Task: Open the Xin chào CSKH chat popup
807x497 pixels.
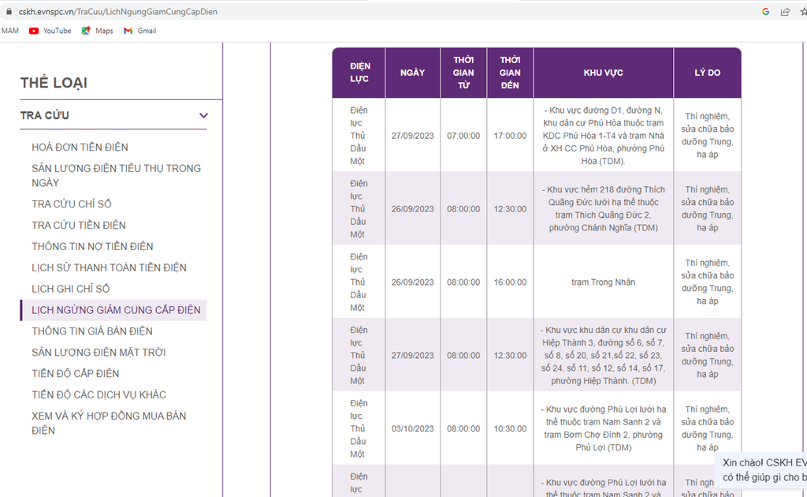Action: click(x=762, y=469)
